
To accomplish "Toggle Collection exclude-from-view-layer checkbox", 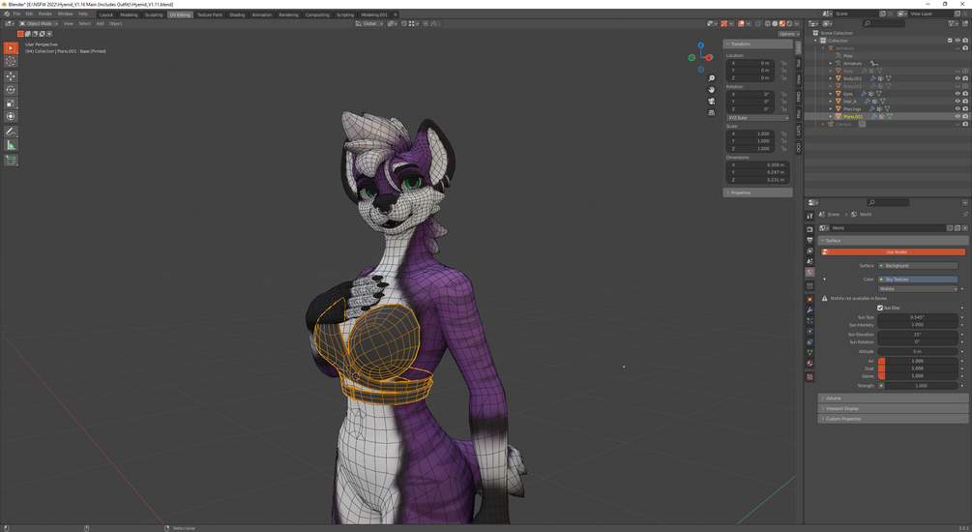I will [x=950, y=41].
